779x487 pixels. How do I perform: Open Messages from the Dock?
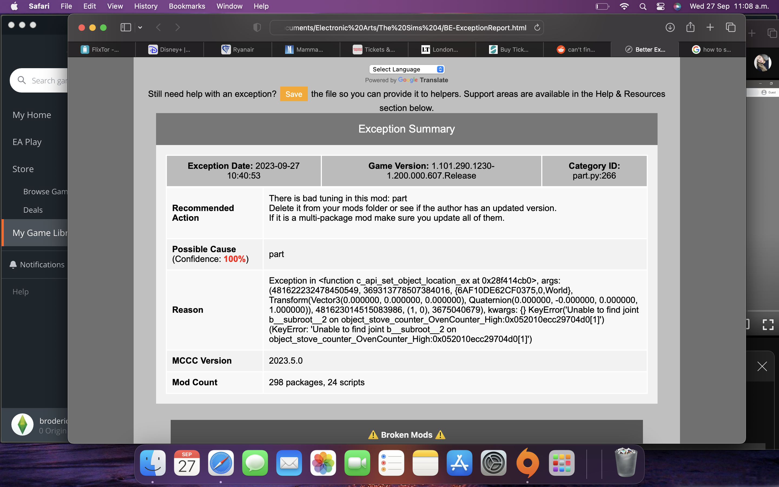(x=255, y=463)
